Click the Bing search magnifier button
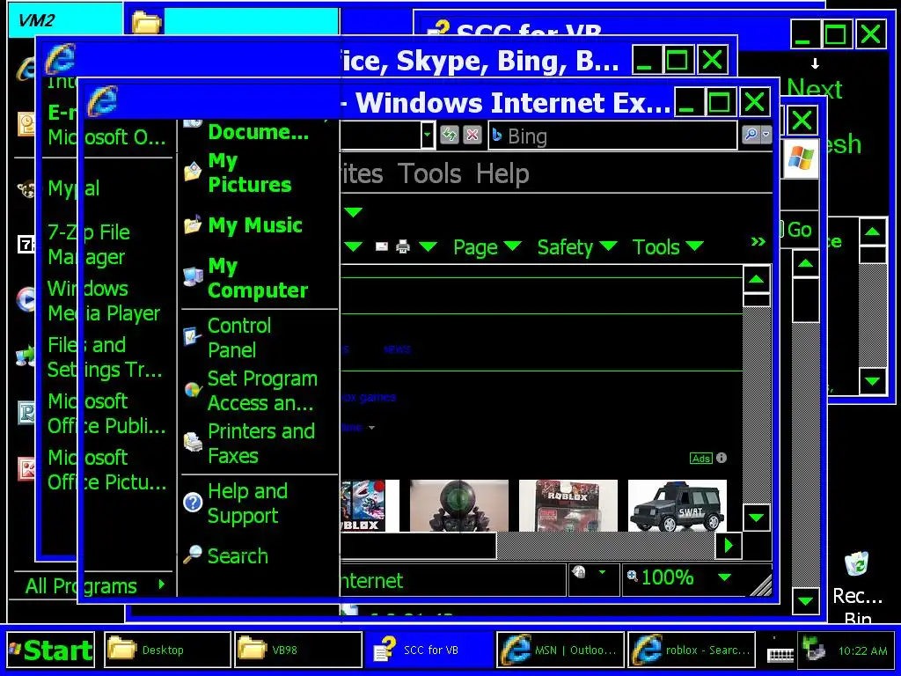The width and height of the screenshot is (901, 676). (751, 135)
